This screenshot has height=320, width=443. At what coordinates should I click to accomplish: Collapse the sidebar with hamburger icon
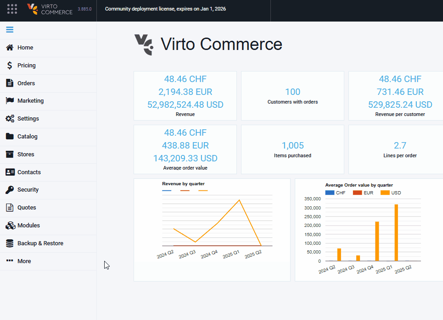10,30
